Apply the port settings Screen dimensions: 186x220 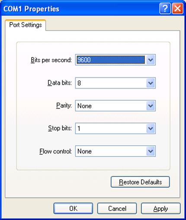point(161,208)
